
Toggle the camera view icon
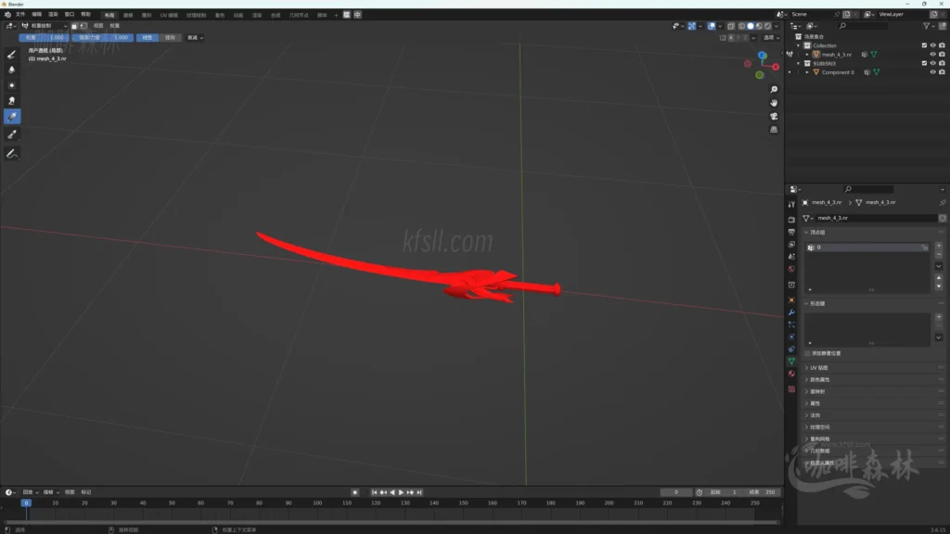[x=774, y=117]
